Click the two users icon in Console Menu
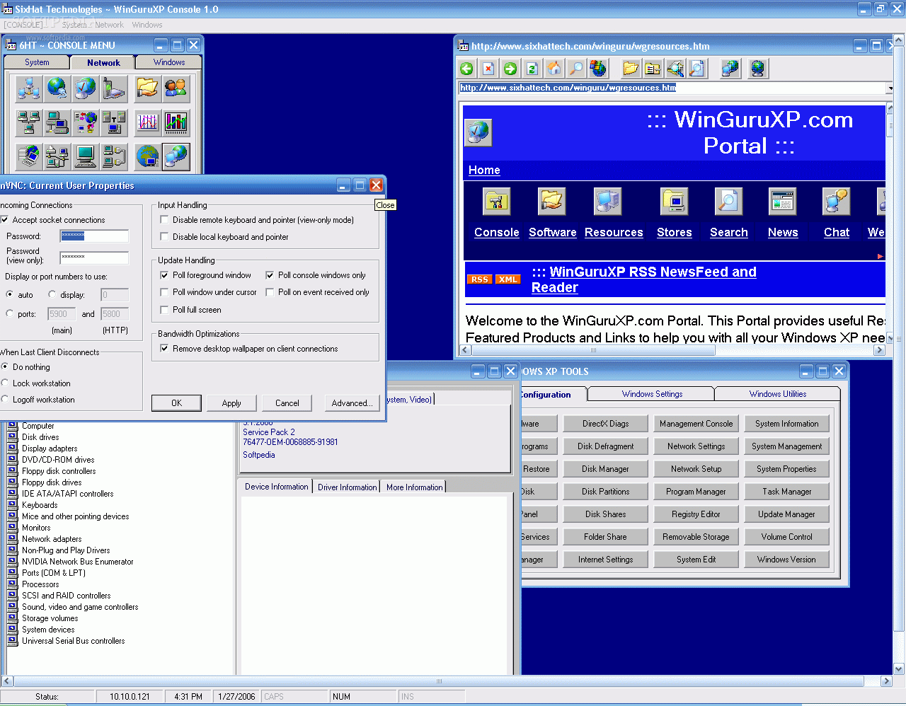 pos(176,88)
